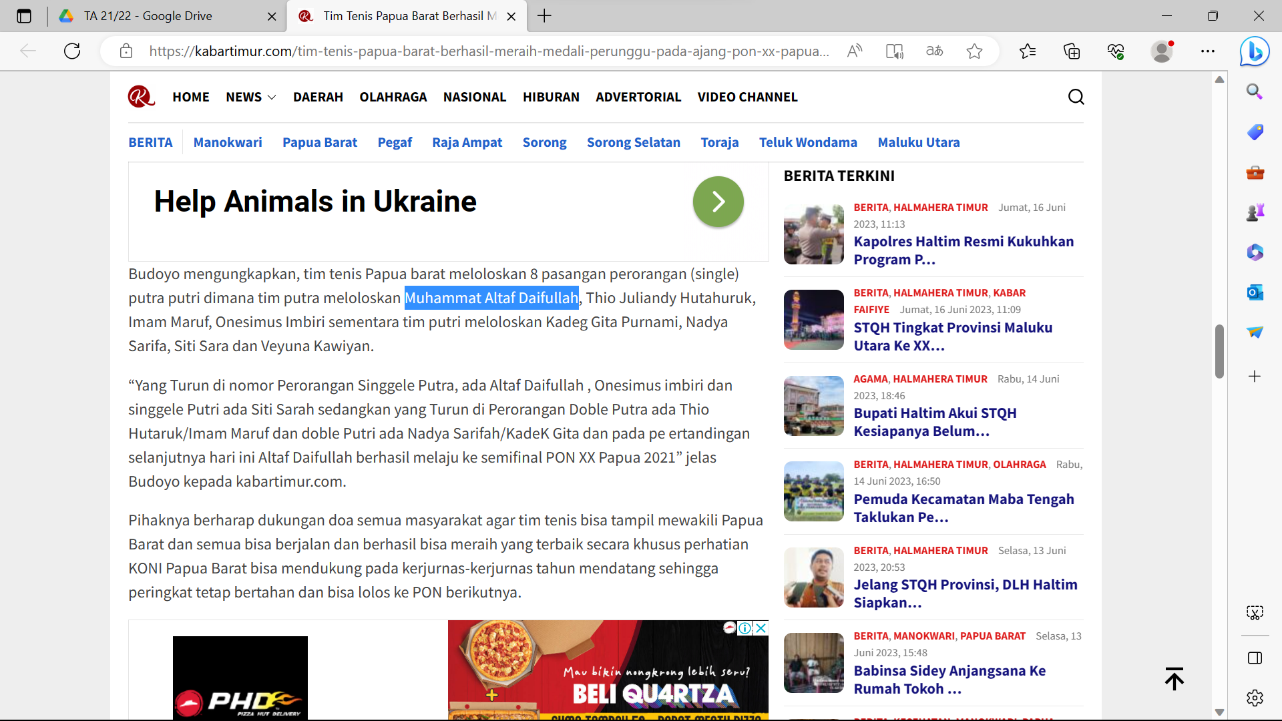Close the Google Drive tab

(272, 16)
